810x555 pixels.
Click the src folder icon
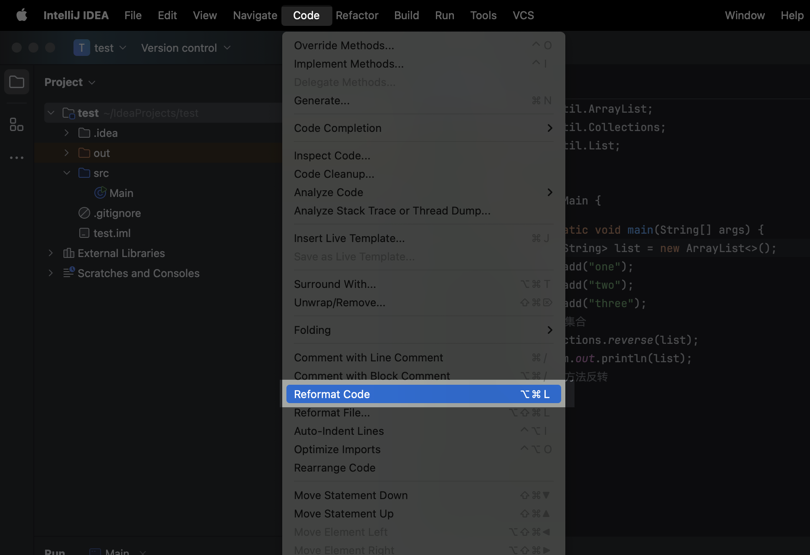pyautogui.click(x=84, y=173)
